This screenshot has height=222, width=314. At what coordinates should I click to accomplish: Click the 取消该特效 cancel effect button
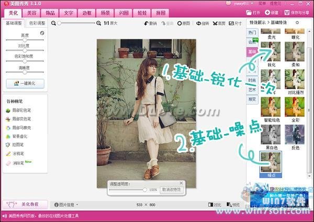171,190
